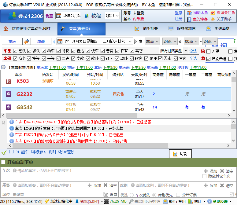Viewport: 237px width, 205px height.
Task: Expand arrival start time 00点 dropdown
Action: point(196,41)
